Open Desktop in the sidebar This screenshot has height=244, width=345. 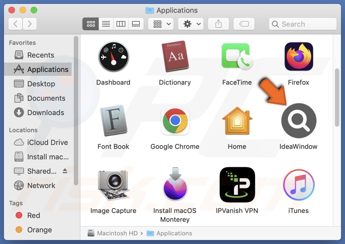click(x=38, y=84)
